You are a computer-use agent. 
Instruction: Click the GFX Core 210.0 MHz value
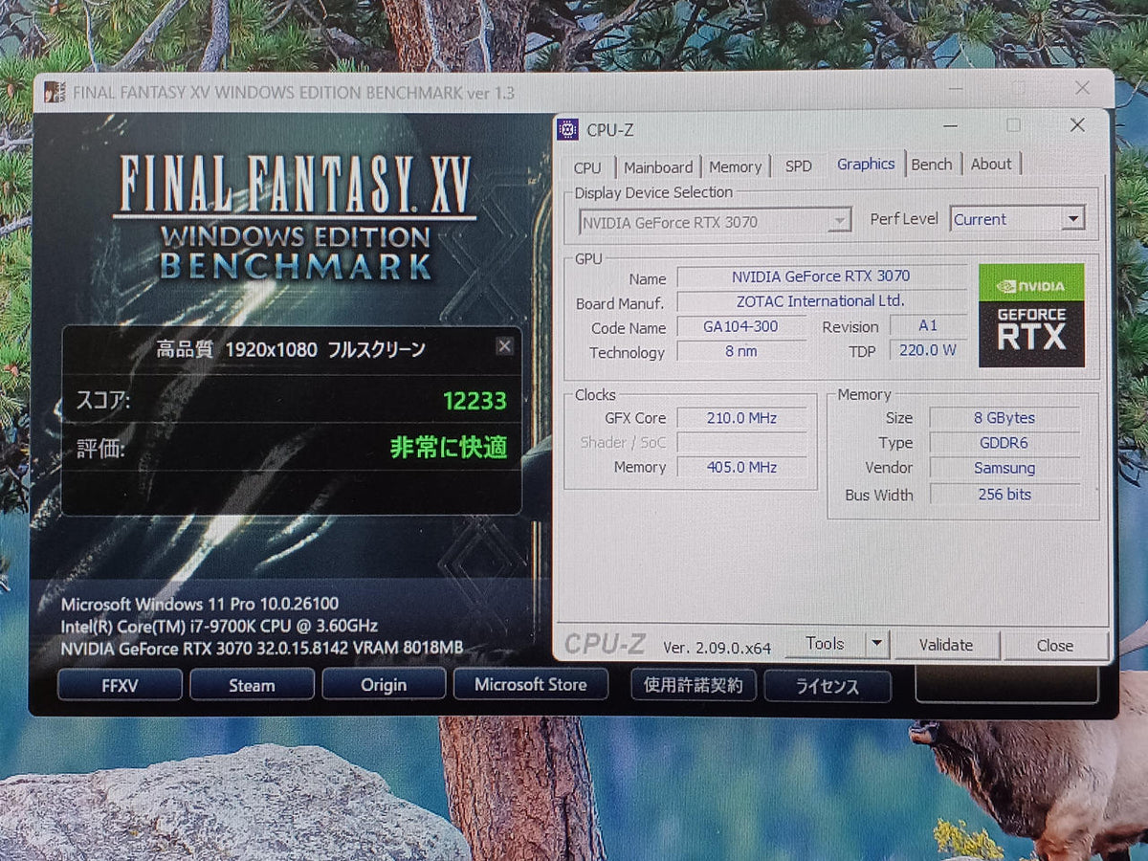[741, 418]
